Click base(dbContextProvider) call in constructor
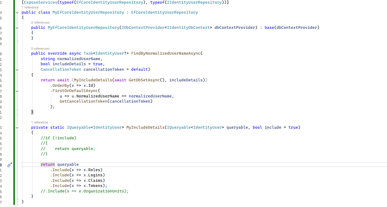Image resolution: width=387 pixels, height=207 pixels. [292, 28]
